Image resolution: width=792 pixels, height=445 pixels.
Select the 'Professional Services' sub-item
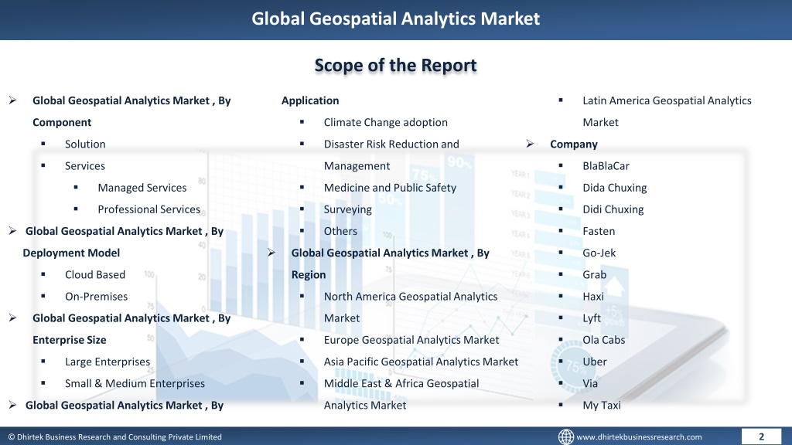click(x=149, y=209)
